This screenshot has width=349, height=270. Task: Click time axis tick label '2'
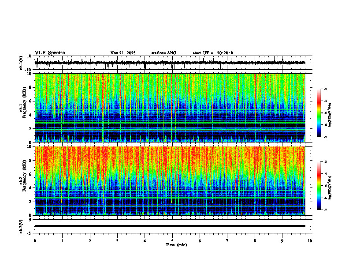90,241
